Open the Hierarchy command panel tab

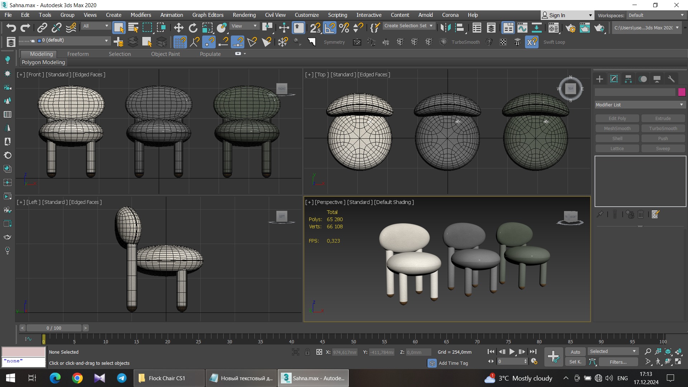click(x=628, y=79)
